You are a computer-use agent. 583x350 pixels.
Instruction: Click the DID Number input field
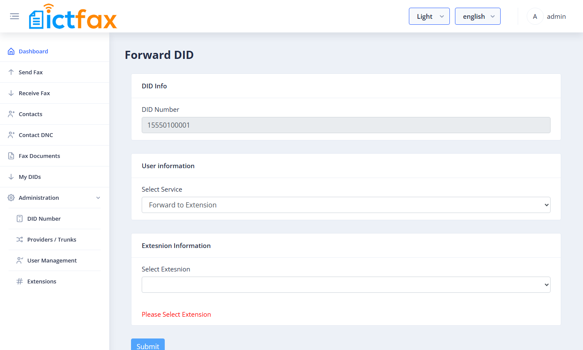346,125
